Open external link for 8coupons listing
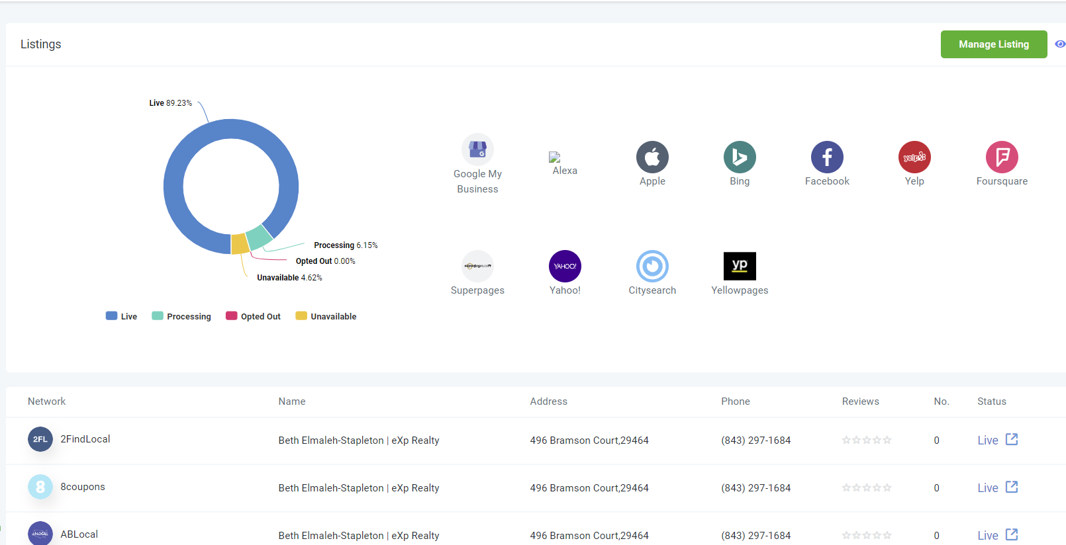Screen dimensions: 1066x545 (x=1012, y=487)
